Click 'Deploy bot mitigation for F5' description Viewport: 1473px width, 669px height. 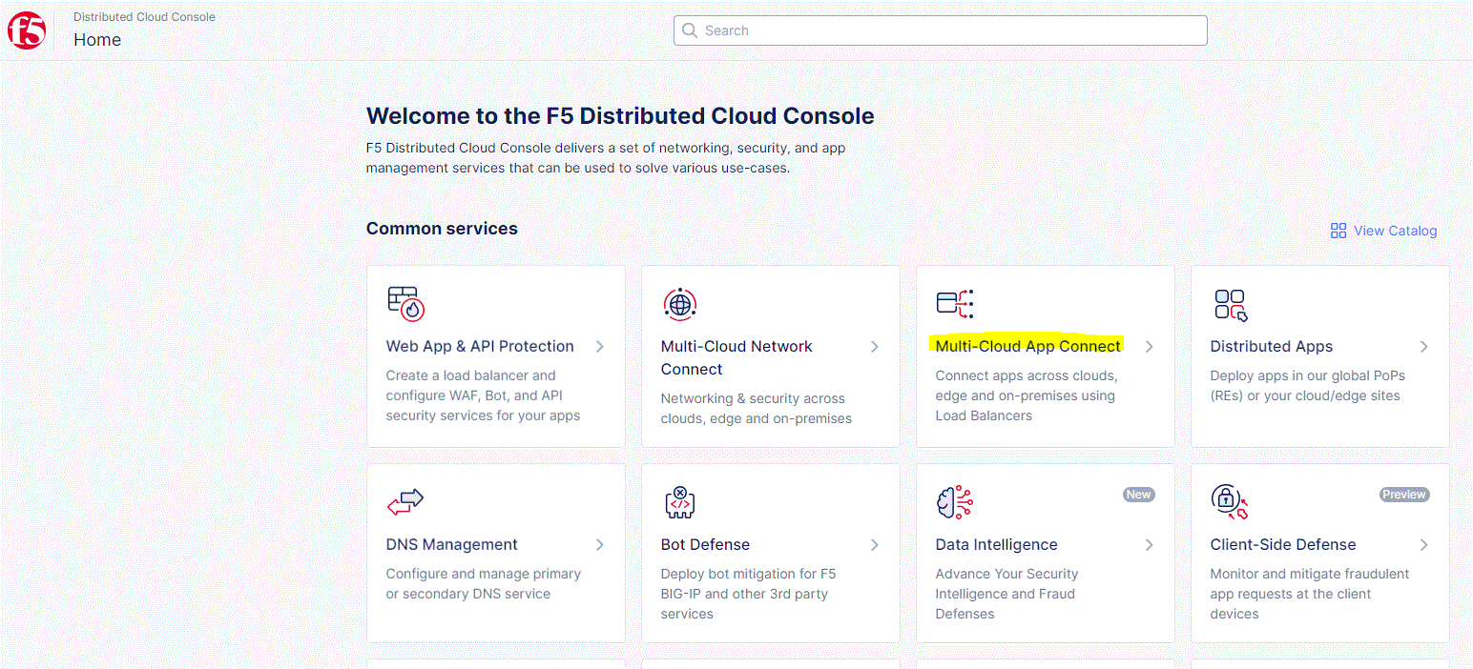click(748, 574)
